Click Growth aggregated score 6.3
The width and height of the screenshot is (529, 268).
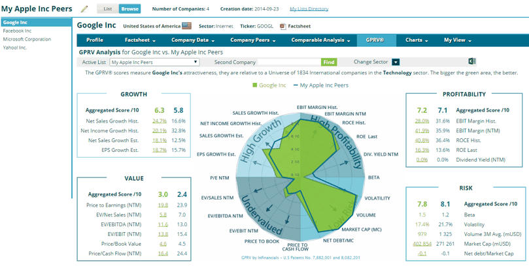point(160,110)
